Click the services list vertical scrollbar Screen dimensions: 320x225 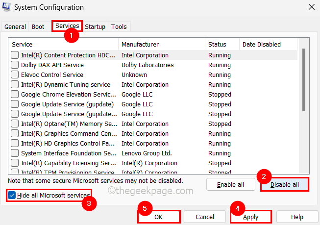click(304, 78)
